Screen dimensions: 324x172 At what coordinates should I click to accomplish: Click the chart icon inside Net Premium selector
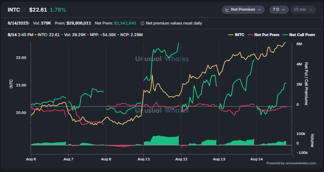pyautogui.click(x=227, y=10)
